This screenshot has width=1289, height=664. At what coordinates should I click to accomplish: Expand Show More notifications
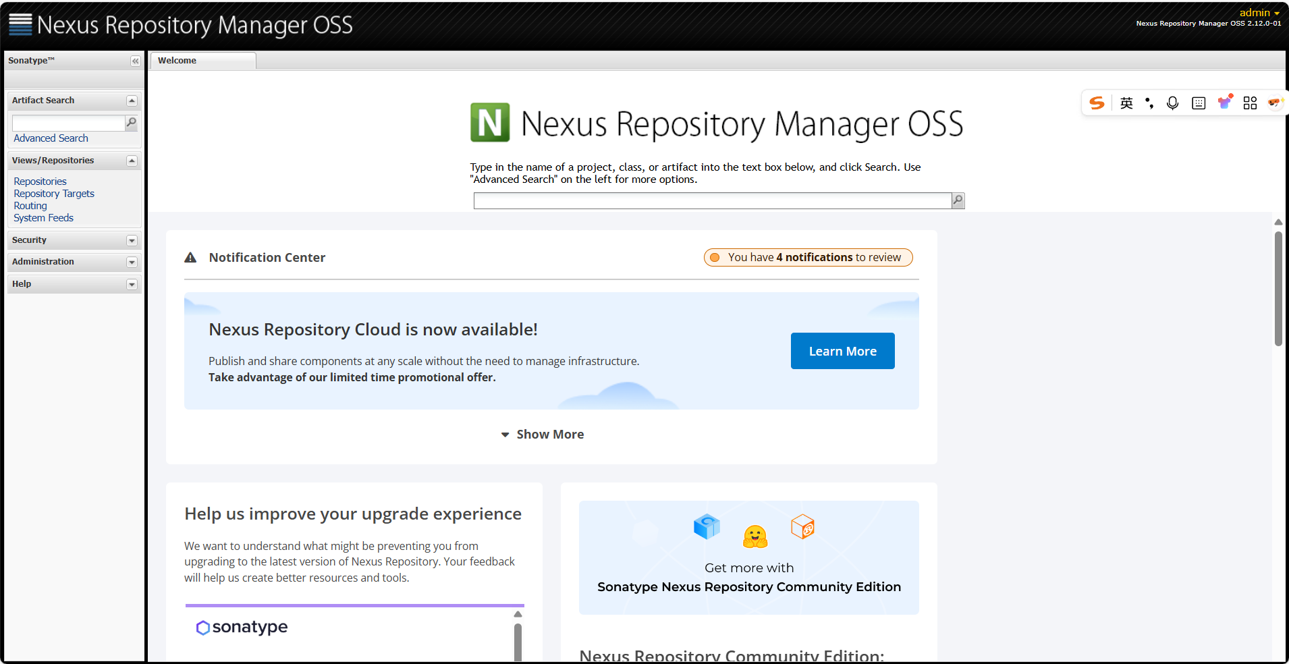[x=543, y=435]
